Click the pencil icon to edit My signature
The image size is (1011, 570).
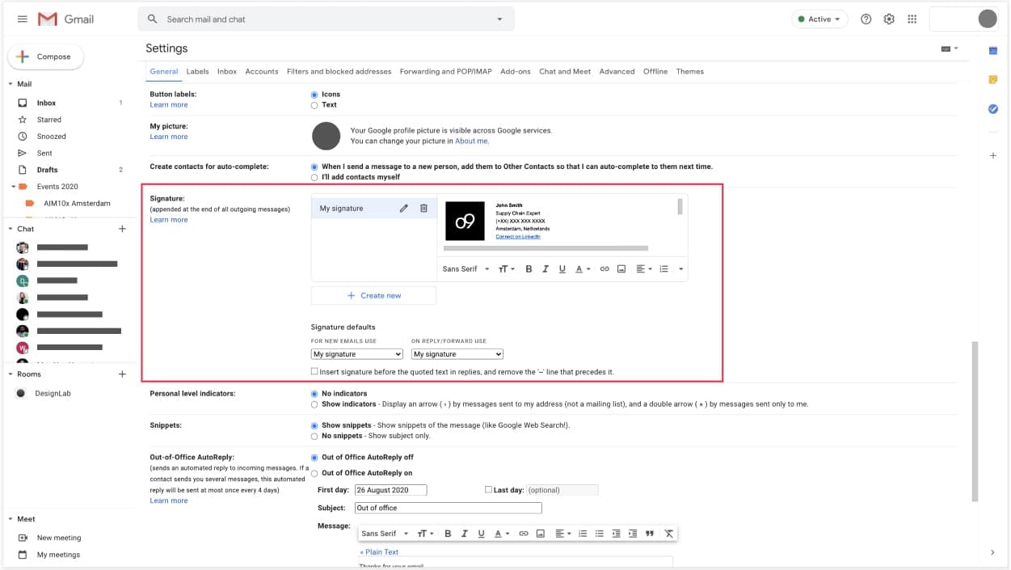point(404,209)
